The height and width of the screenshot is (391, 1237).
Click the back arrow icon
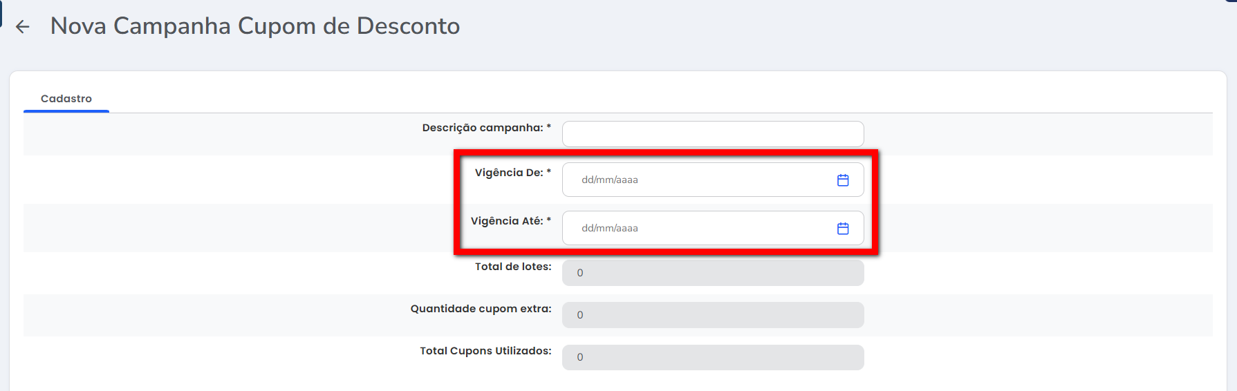click(x=23, y=27)
